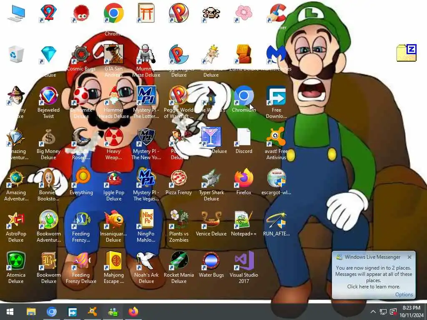The width and height of the screenshot is (427, 320).
Task: Open the Firefox desktop shortcut
Action: point(244,178)
